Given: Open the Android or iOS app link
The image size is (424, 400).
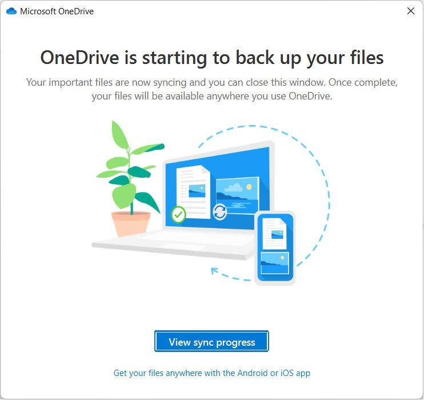Looking at the screenshot, I should tap(212, 373).
